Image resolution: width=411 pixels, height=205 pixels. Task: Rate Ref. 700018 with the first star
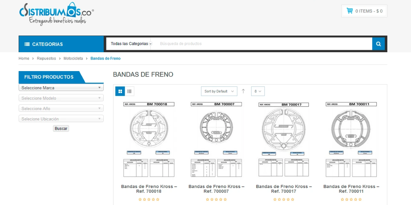140,199
